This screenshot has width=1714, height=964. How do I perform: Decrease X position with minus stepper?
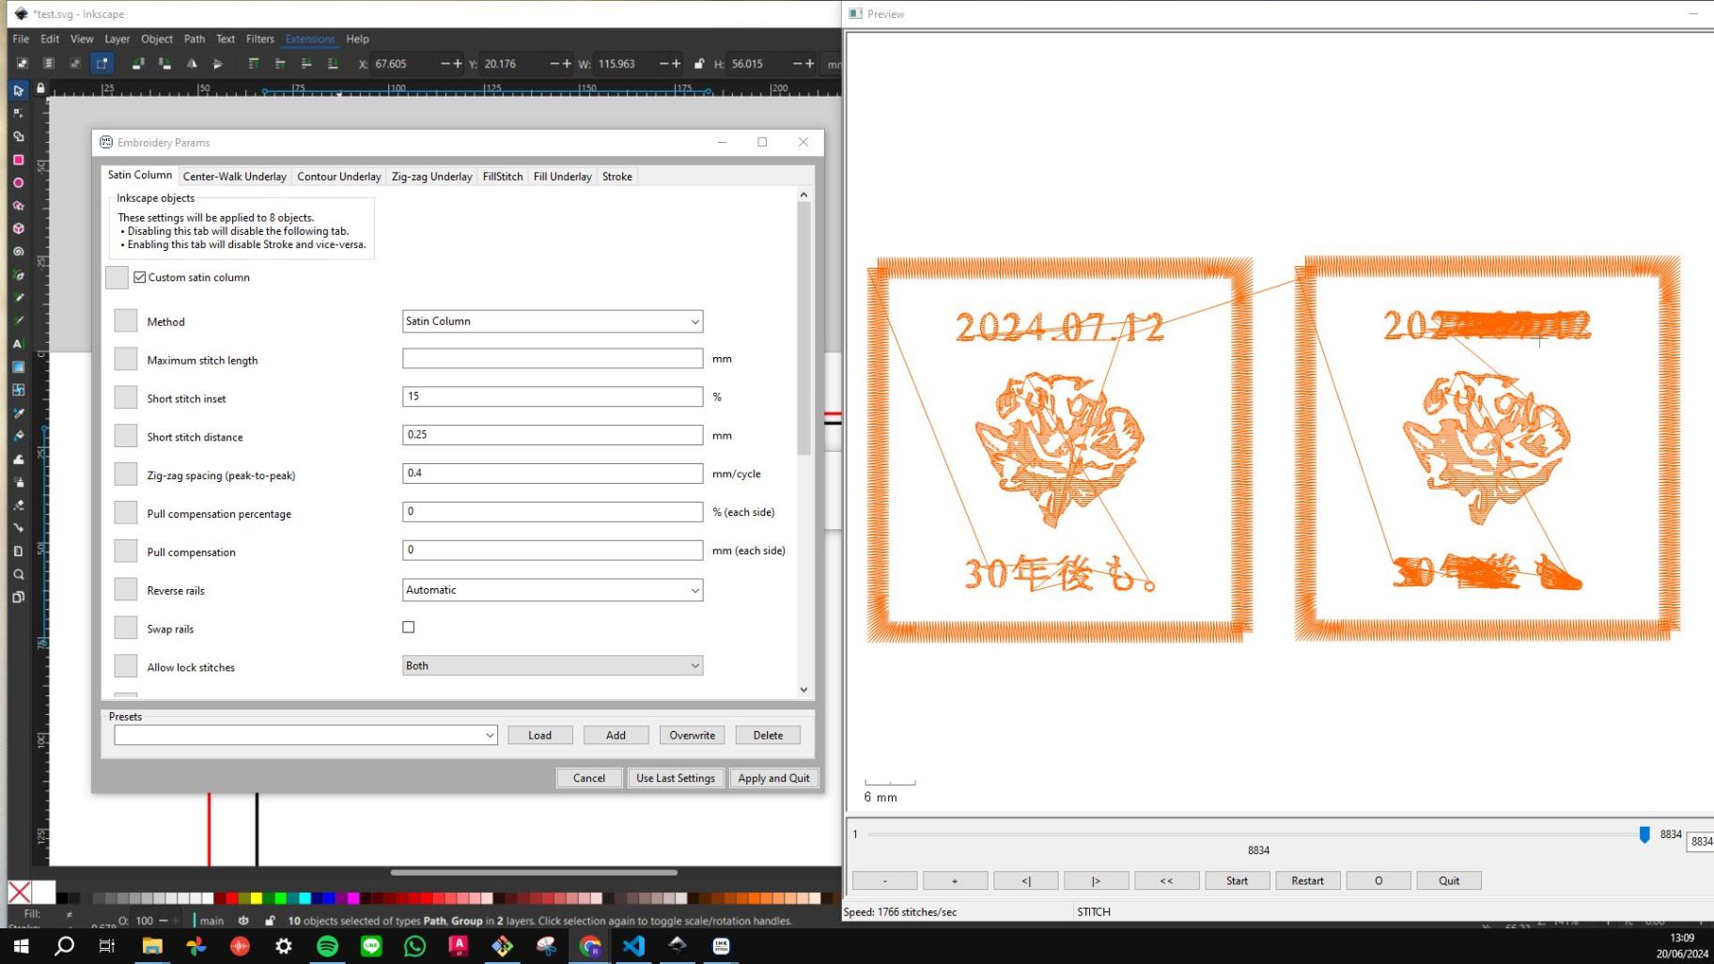point(445,64)
